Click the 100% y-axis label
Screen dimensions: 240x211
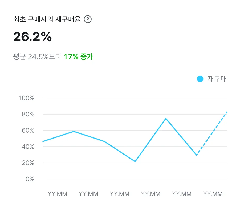[26, 98]
